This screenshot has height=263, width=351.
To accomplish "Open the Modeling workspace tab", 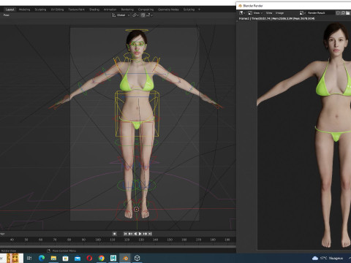I will [24, 9].
